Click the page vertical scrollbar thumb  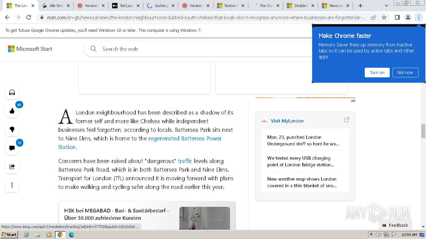coord(423,131)
